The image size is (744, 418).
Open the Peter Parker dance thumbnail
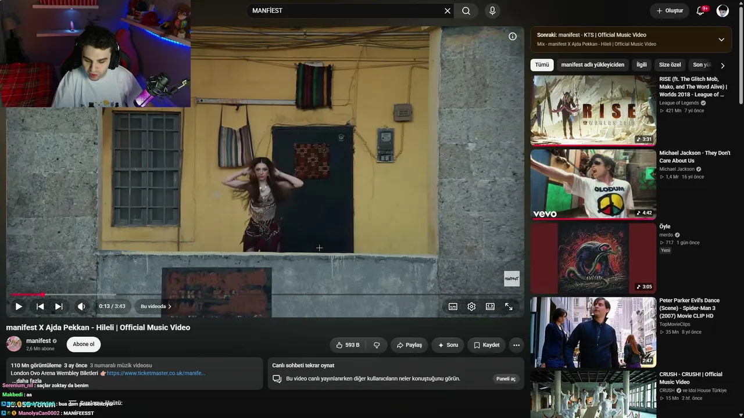[x=593, y=332]
